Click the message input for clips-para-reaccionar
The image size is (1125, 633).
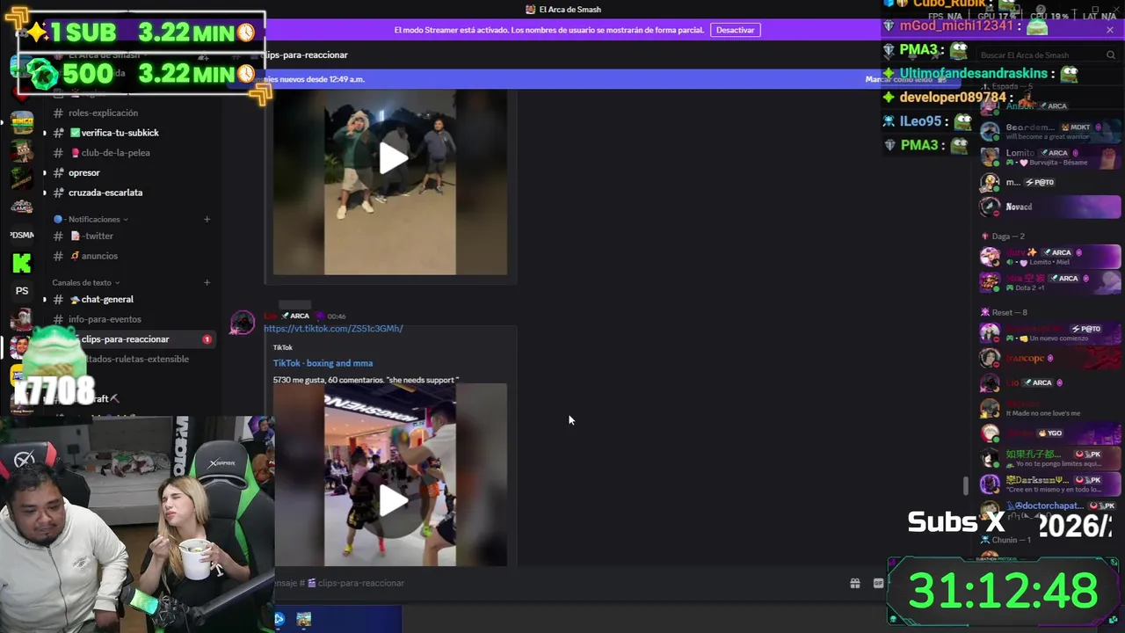point(554,583)
